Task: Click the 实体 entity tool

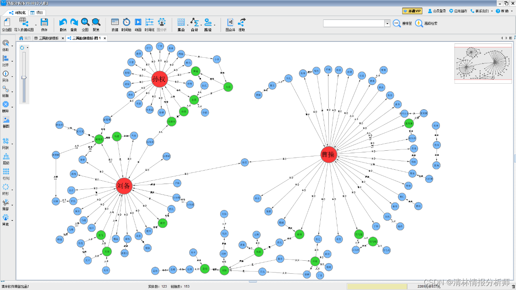Action: point(6,76)
